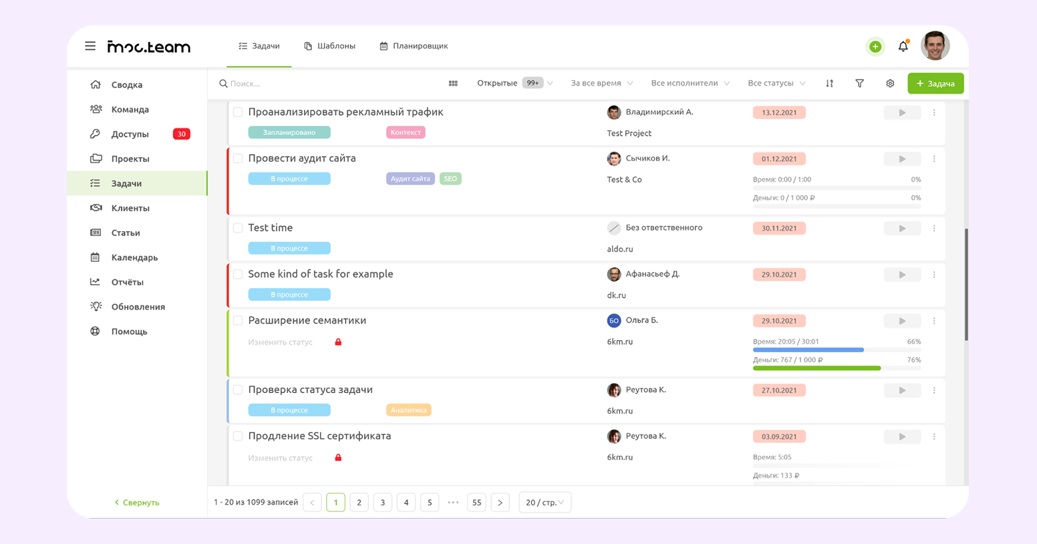The width and height of the screenshot is (1037, 544).
Task: Start timer for Test time task
Action: tap(901, 229)
